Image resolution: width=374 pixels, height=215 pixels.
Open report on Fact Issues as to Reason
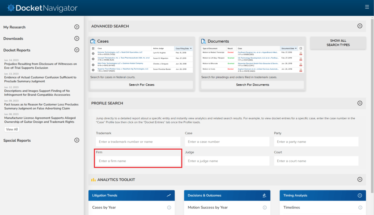click(x=41, y=106)
